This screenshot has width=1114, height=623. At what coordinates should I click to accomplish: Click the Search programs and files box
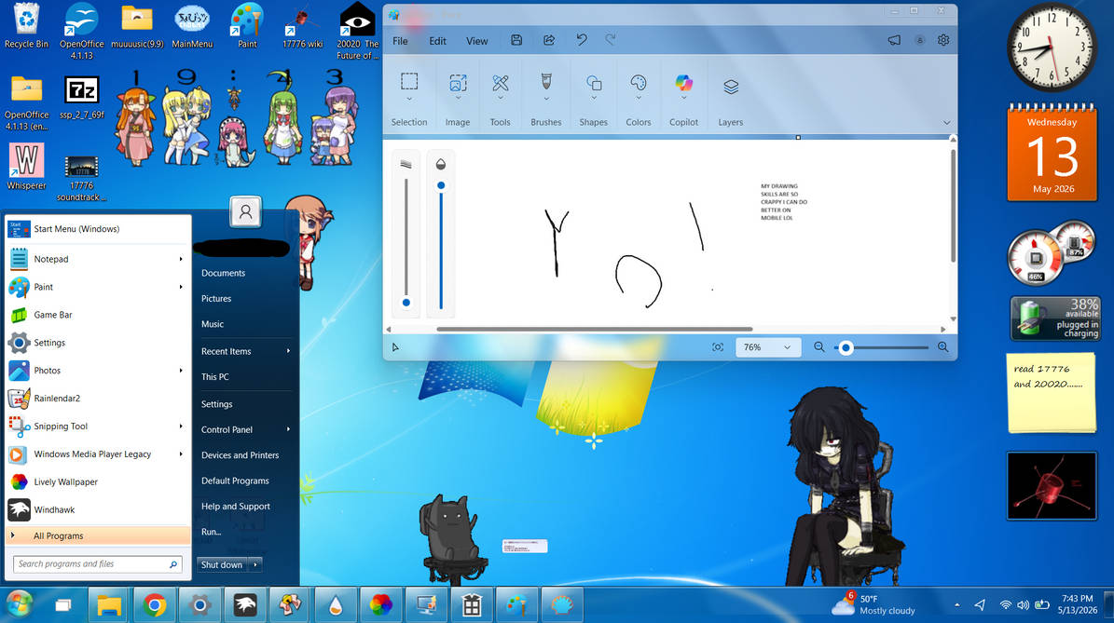point(97,564)
